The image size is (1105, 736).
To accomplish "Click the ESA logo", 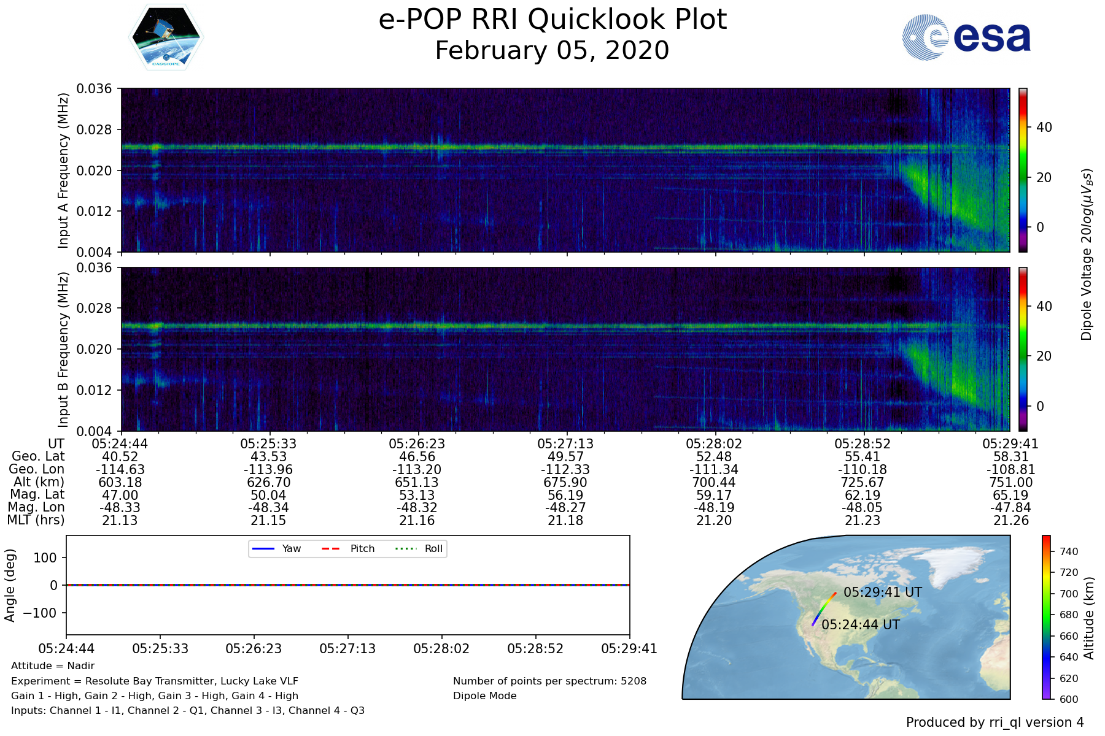I will click(966, 37).
